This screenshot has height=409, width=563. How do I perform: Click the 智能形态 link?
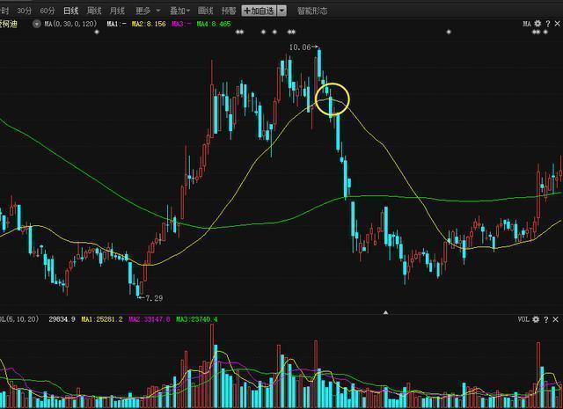312,11
